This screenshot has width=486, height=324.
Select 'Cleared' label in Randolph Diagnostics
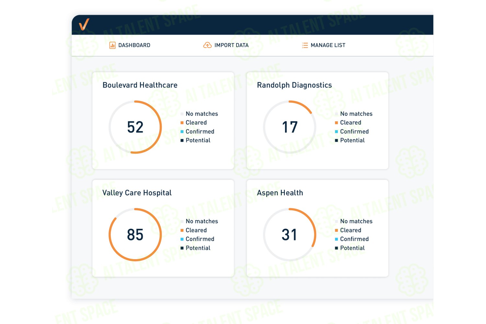pos(351,122)
